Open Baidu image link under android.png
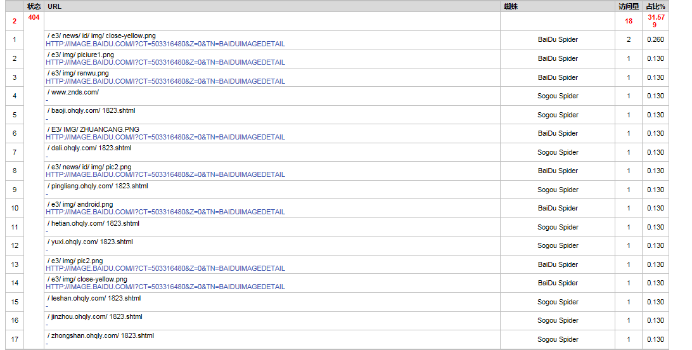 click(x=165, y=212)
